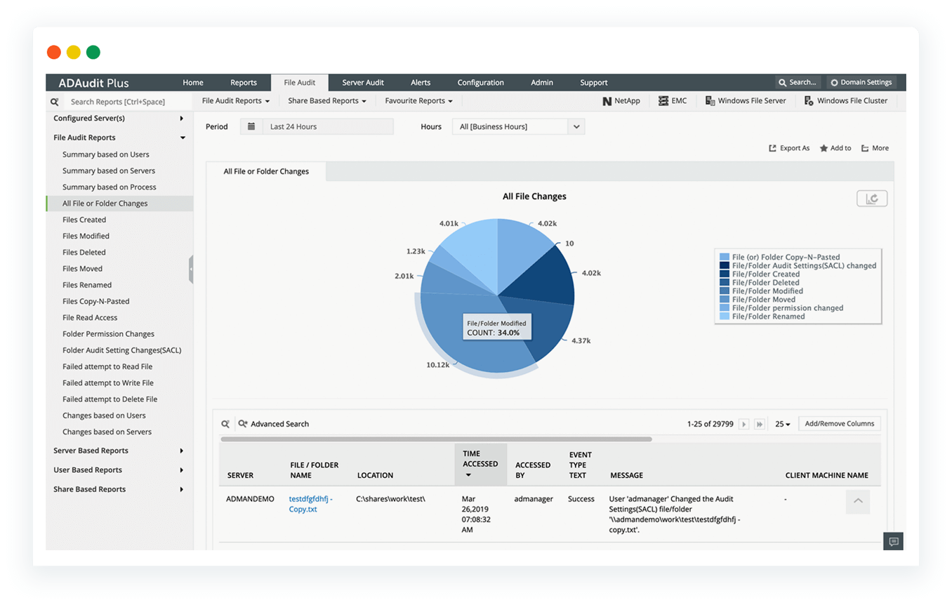This screenshot has width=952, height=605.
Task: Click the Period field showing Last 24 Hours
Action: [327, 127]
